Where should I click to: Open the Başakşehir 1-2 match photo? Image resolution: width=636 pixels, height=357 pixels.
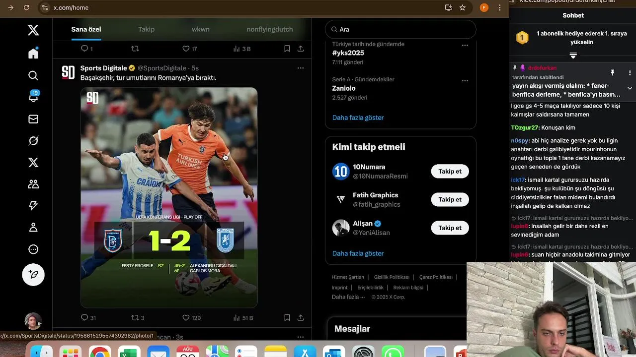pyautogui.click(x=169, y=197)
